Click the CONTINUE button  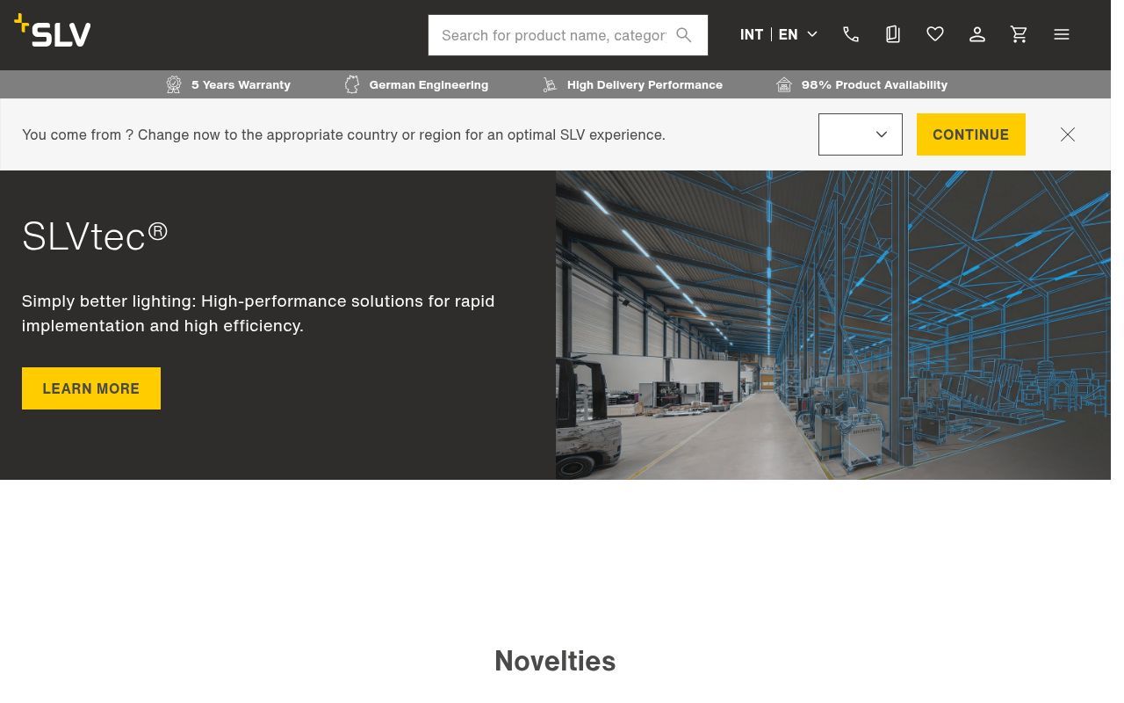[971, 134]
